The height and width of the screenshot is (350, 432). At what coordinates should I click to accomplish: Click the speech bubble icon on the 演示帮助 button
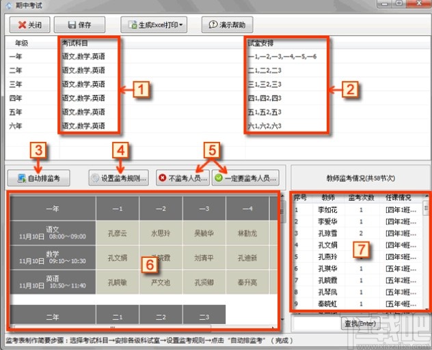pos(213,25)
